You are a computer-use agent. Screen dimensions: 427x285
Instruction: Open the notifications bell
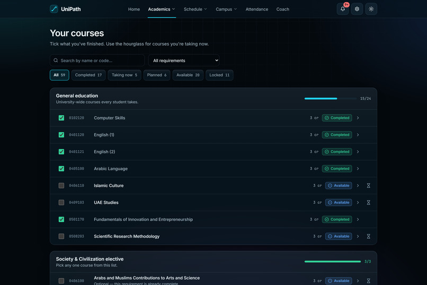343,9
